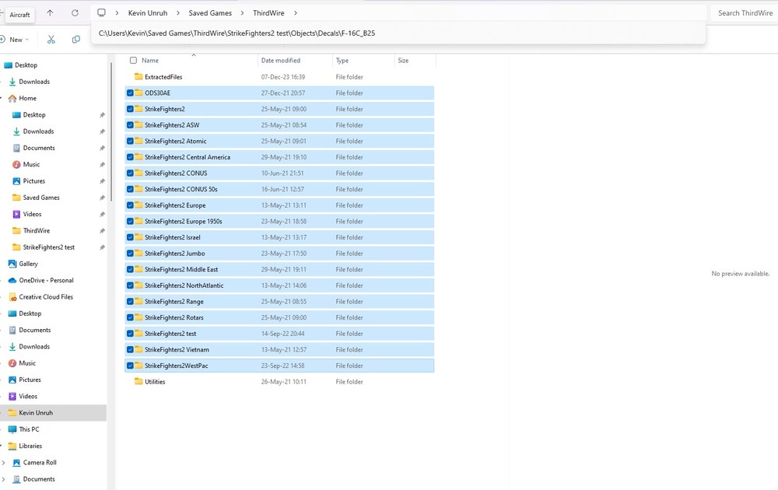Uncheck StrikeFighters2 ASW checkbox
This screenshot has height=490, width=778.
point(130,125)
